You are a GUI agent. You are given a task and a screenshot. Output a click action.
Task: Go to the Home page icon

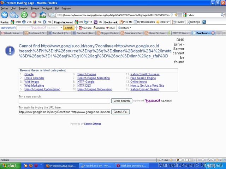pos(43,15)
